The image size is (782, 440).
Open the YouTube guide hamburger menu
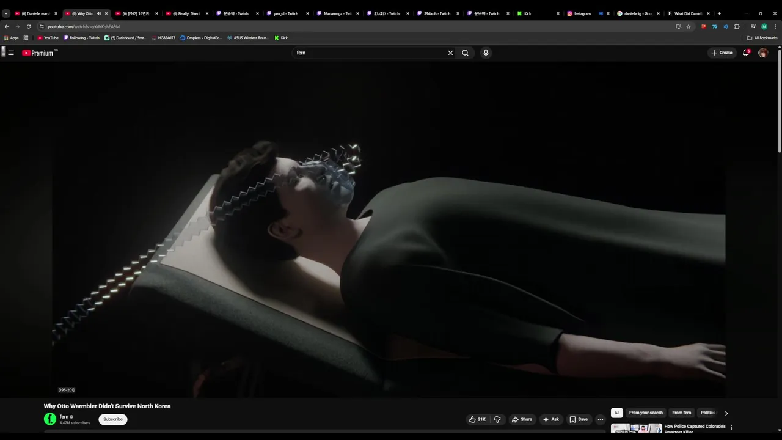click(11, 53)
